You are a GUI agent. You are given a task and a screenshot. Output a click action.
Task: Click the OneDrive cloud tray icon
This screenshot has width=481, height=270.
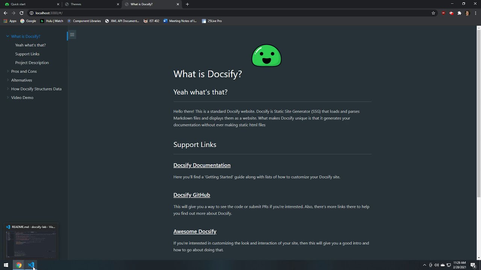[x=443, y=265]
